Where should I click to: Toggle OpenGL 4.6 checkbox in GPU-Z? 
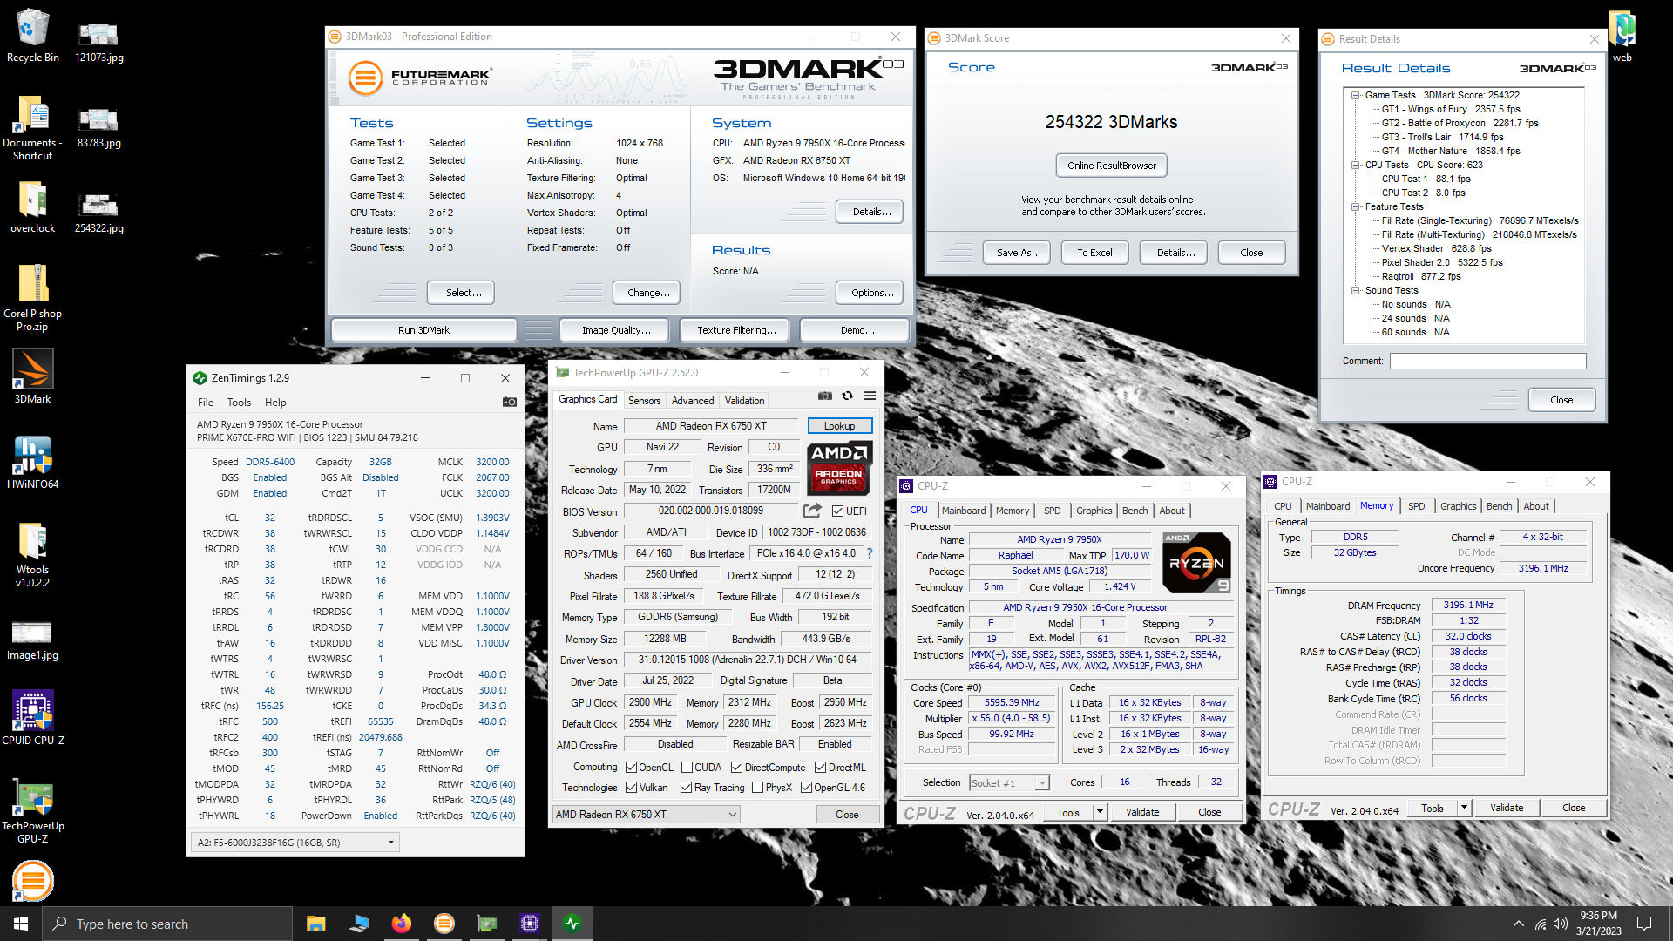806,788
